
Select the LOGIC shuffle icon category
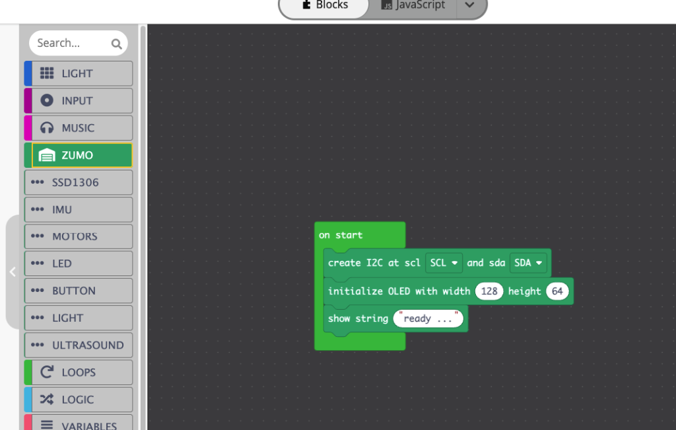point(47,399)
